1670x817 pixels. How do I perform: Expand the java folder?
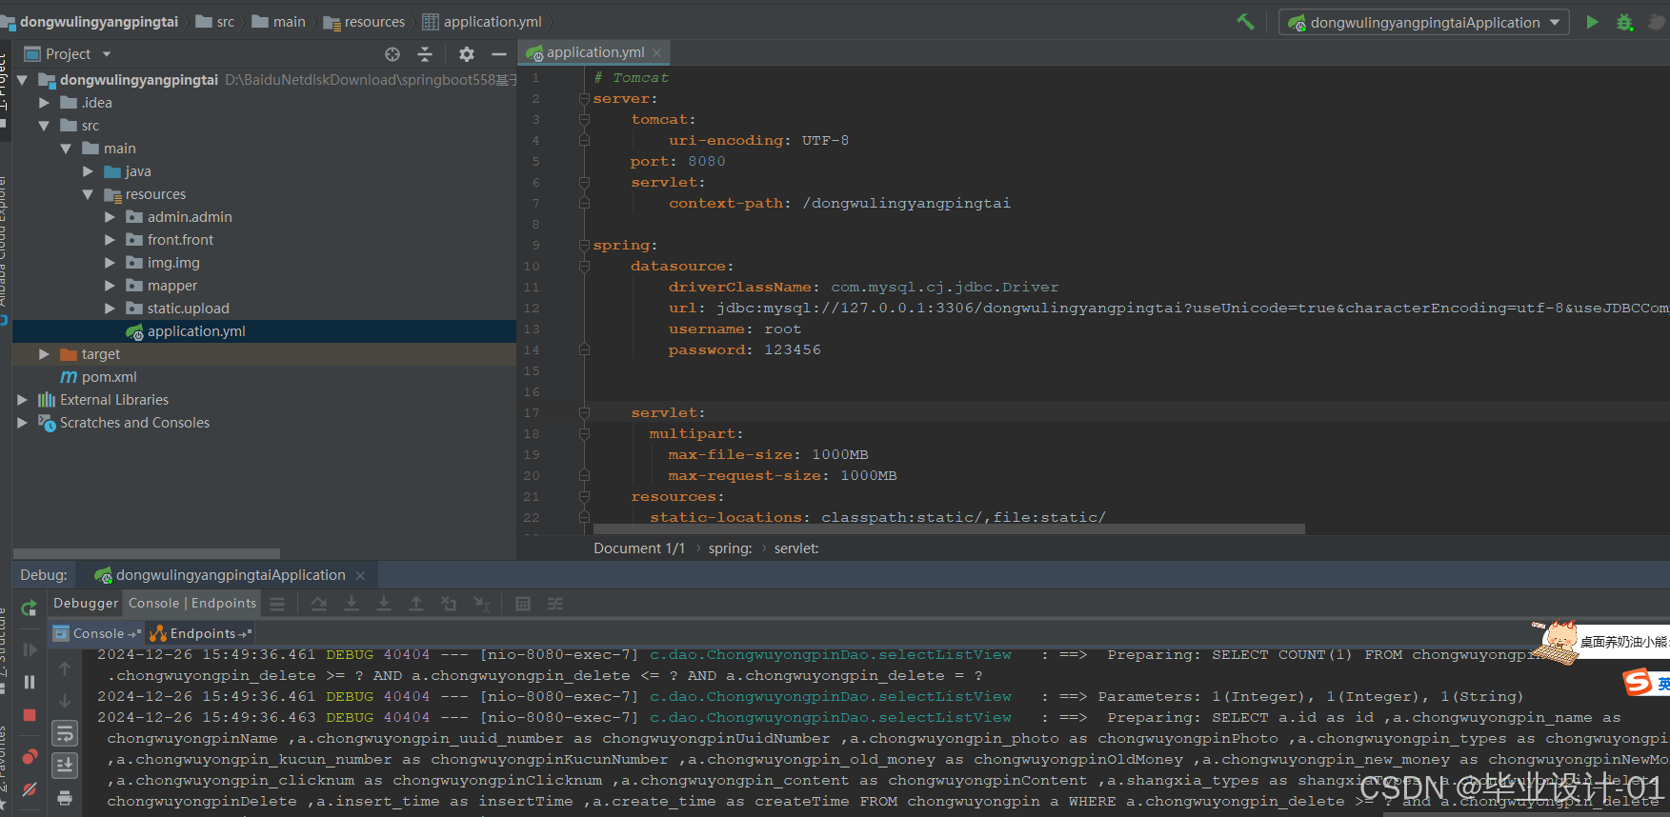coord(88,171)
